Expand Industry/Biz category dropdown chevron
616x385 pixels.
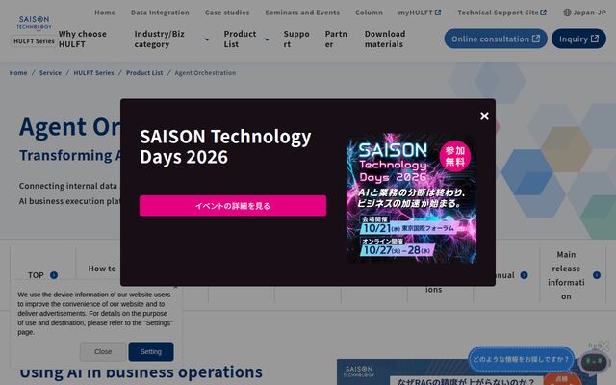tap(207, 39)
